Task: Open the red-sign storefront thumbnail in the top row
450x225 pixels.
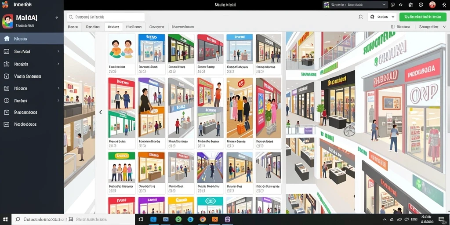Action: [210, 48]
